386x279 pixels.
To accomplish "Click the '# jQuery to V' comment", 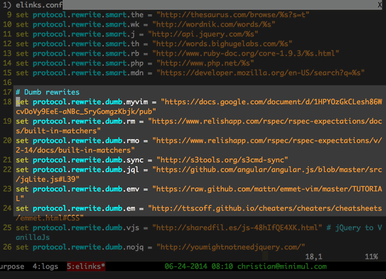I will [354, 228].
